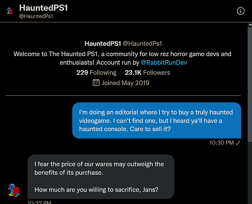Select the gray reply mentioning sacrifice, Jans
Viewport: 252px width, 204px height.
(x=101, y=177)
